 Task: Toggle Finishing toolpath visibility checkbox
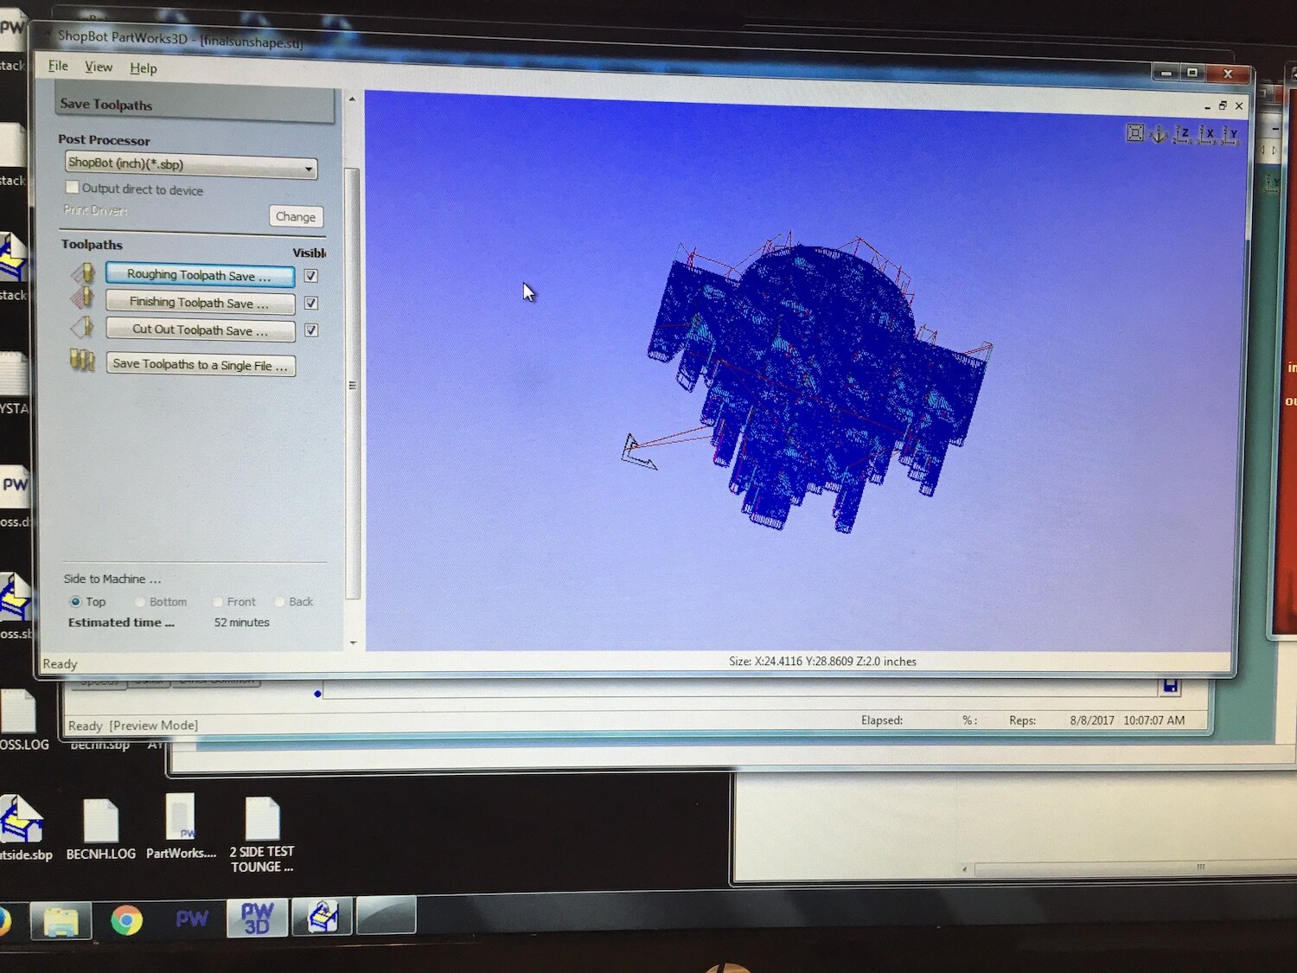(311, 303)
